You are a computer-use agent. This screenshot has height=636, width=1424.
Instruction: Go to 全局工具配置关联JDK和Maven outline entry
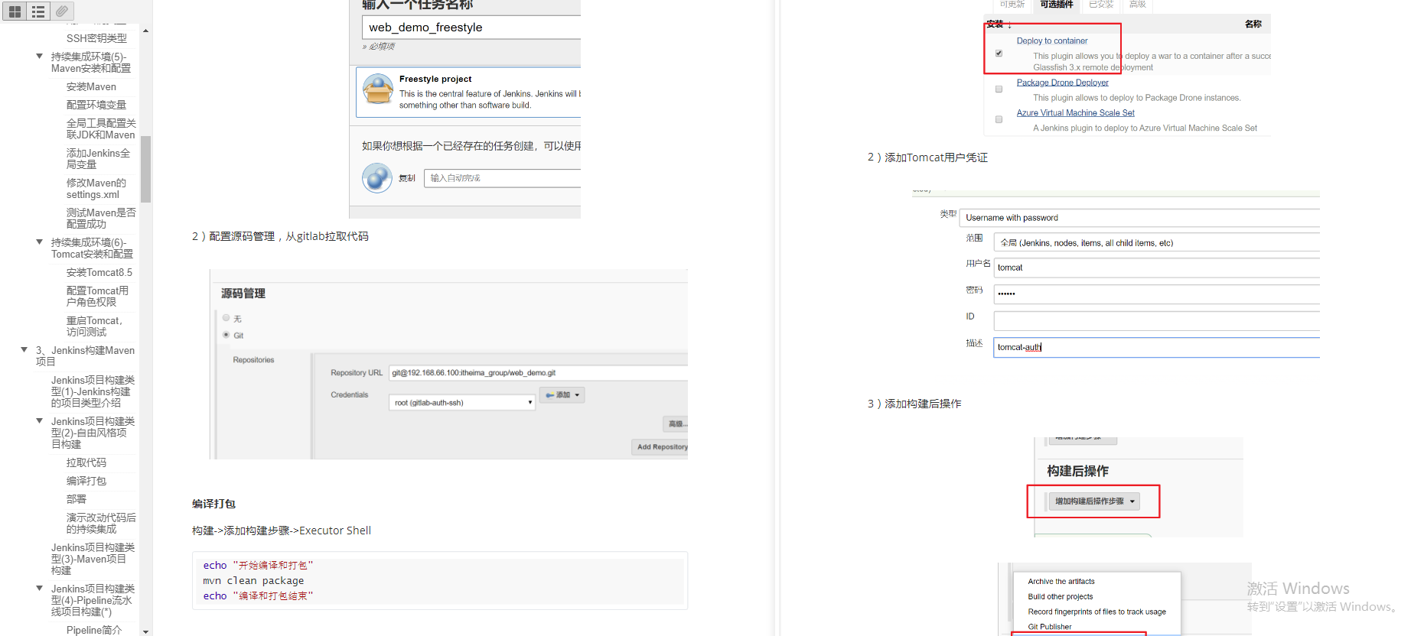(x=101, y=129)
